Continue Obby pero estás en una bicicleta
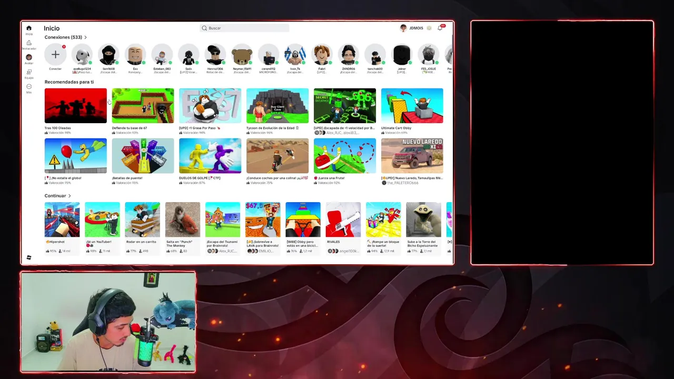Screen dimensions: 674x379 (x=303, y=220)
